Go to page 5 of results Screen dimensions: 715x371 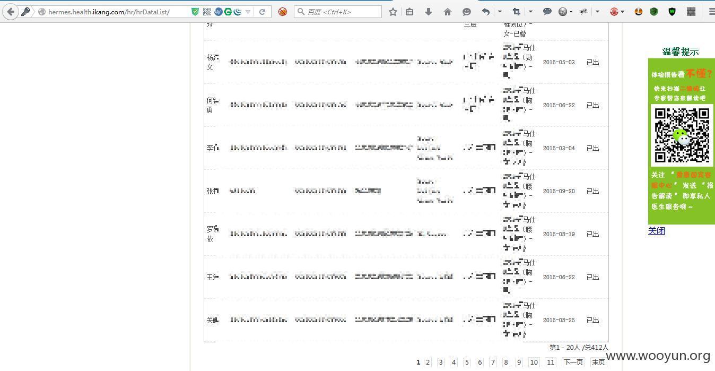[x=467, y=362]
